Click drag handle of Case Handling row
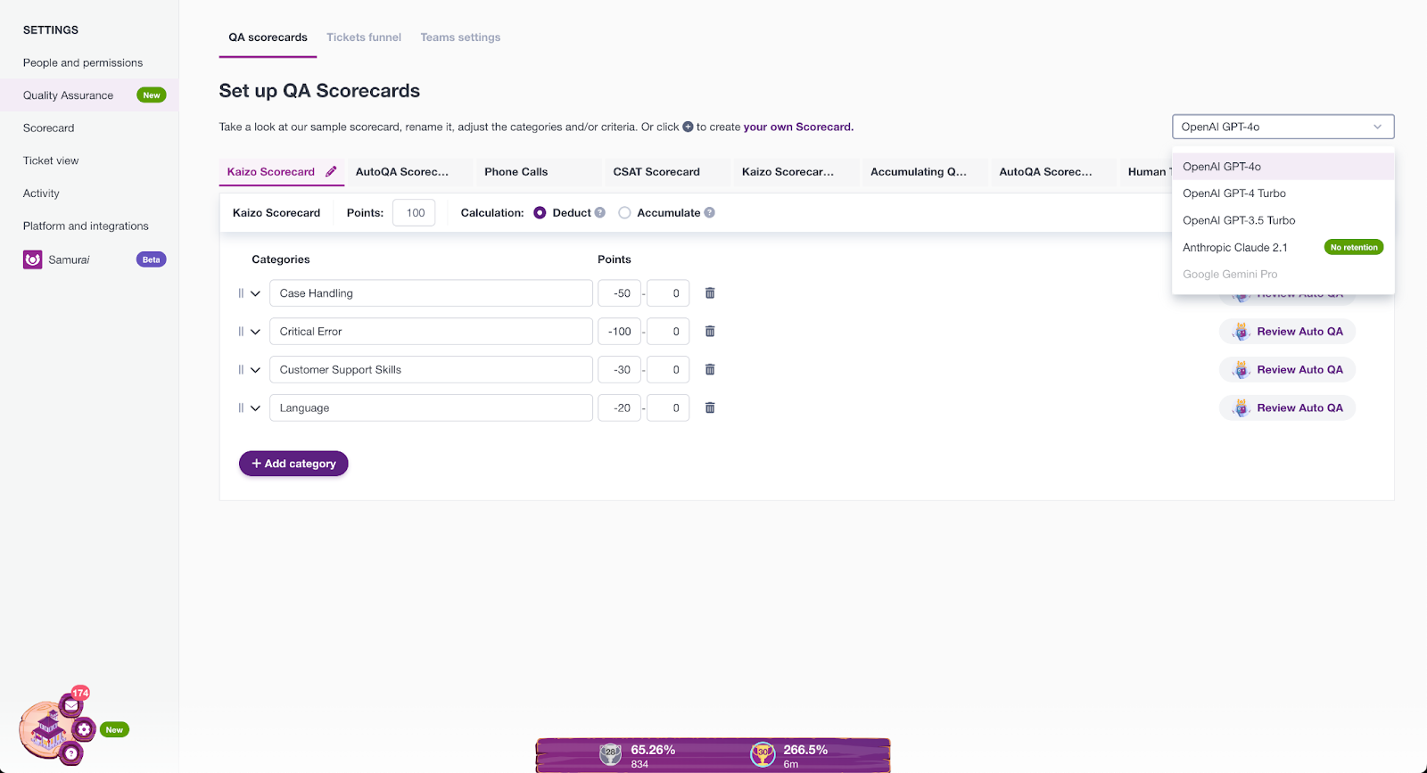1427x773 pixels. point(241,293)
